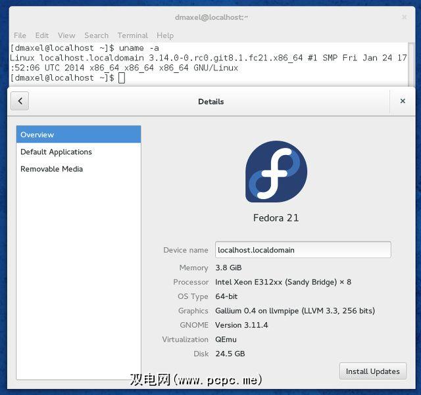This screenshot has height=395, width=421.
Task: Click the 'Memory' label
Action: (193, 267)
